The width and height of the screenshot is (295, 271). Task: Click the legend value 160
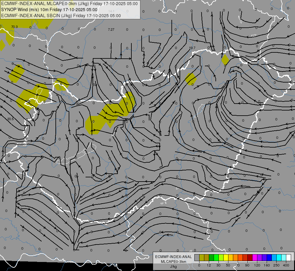pyautogui.click(x=267, y=266)
